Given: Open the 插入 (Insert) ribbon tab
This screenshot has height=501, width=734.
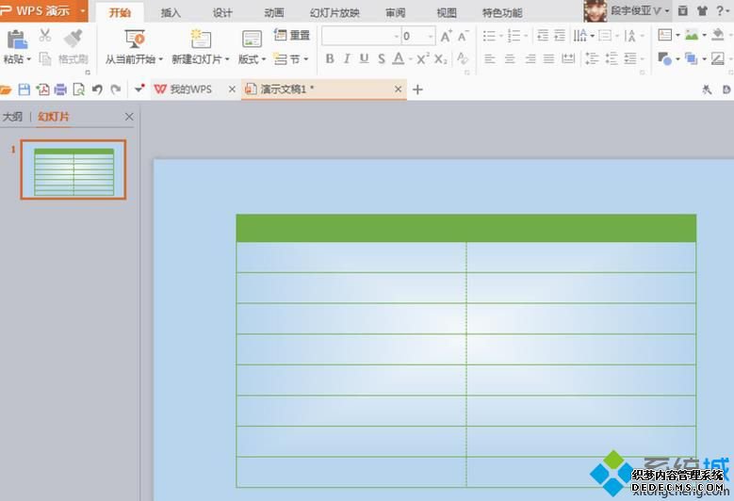Looking at the screenshot, I should click(171, 12).
